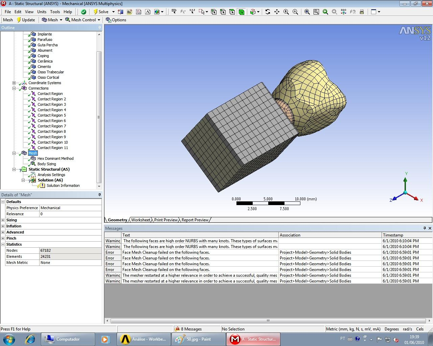The image size is (433, 346).
Task: Click the Hit Point Coordinates icon
Action: tap(192, 12)
